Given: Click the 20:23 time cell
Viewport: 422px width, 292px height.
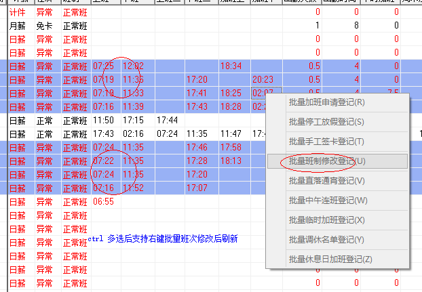Looking at the screenshot, I should (x=263, y=80).
